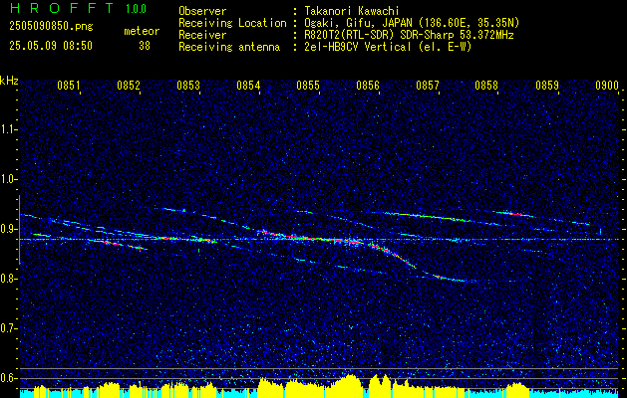627x398 pixels.
Task: Click the 0852 time marker
Action: pos(129,86)
